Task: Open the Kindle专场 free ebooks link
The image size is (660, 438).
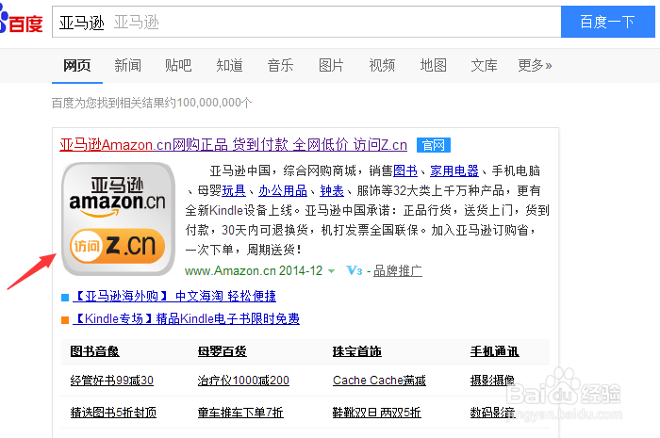Action: point(187,318)
